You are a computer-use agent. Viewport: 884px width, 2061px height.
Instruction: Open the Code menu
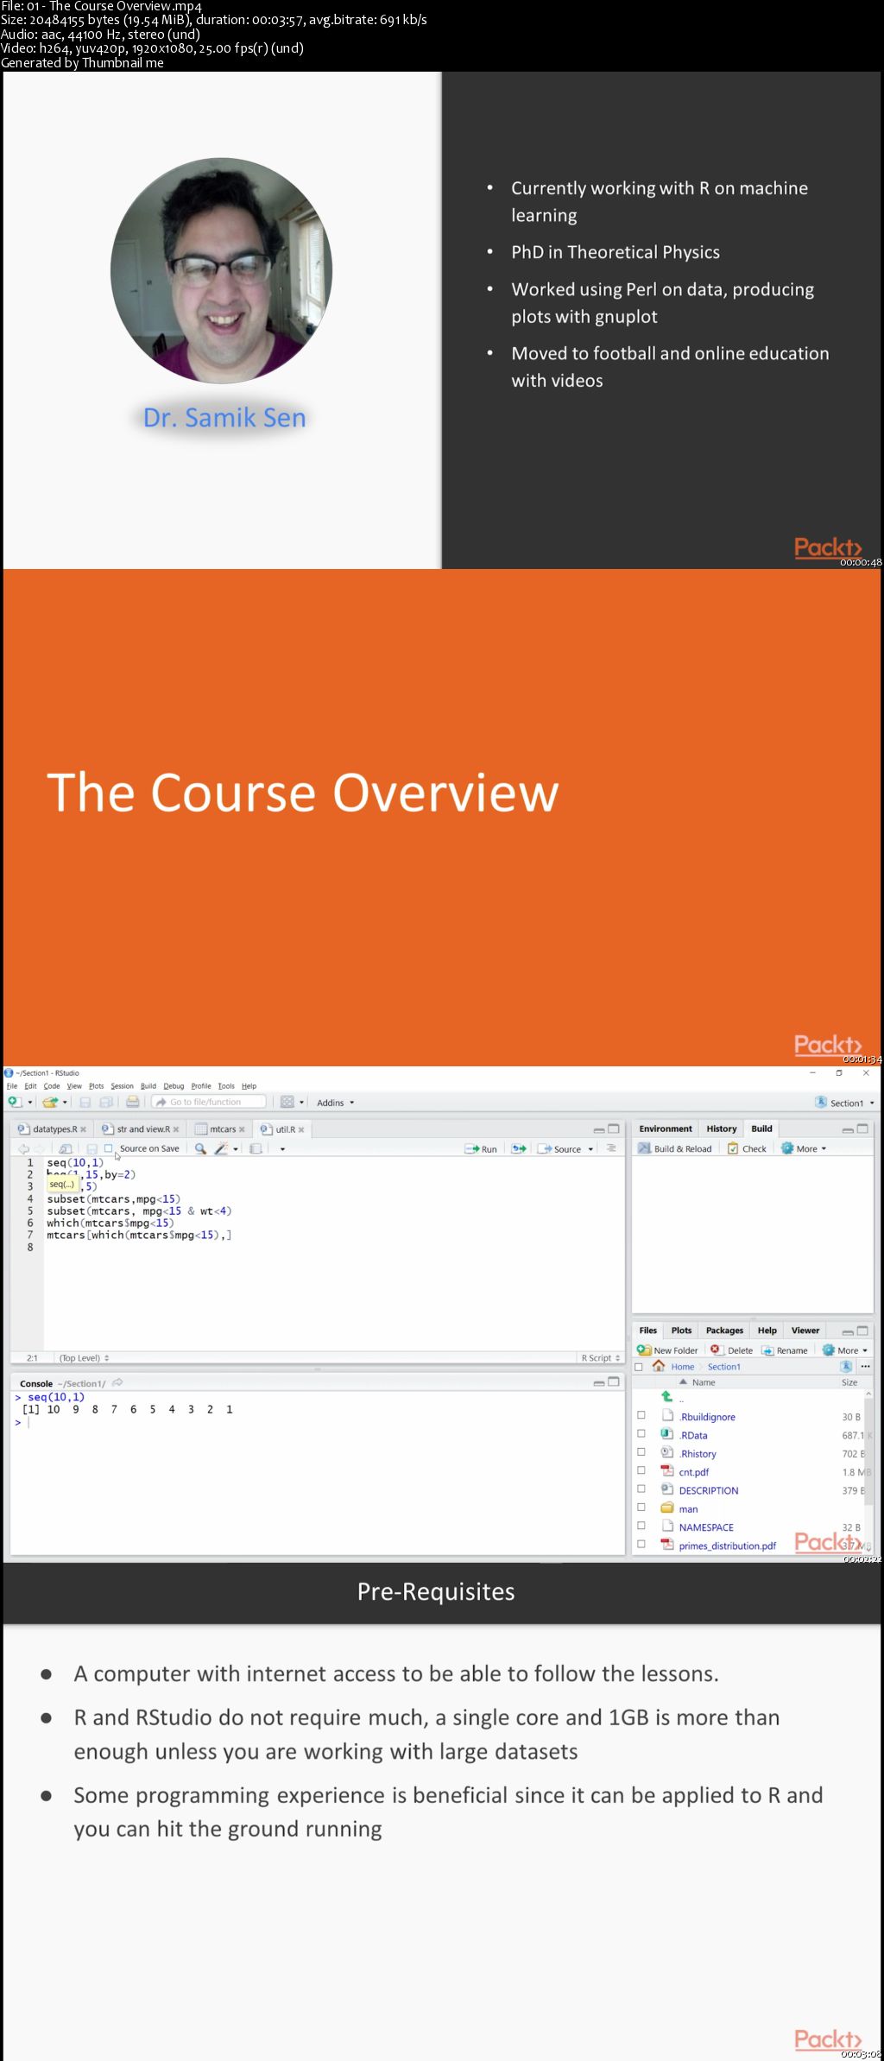(x=52, y=1086)
